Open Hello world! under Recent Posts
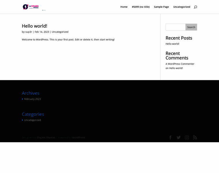 pos(172,44)
